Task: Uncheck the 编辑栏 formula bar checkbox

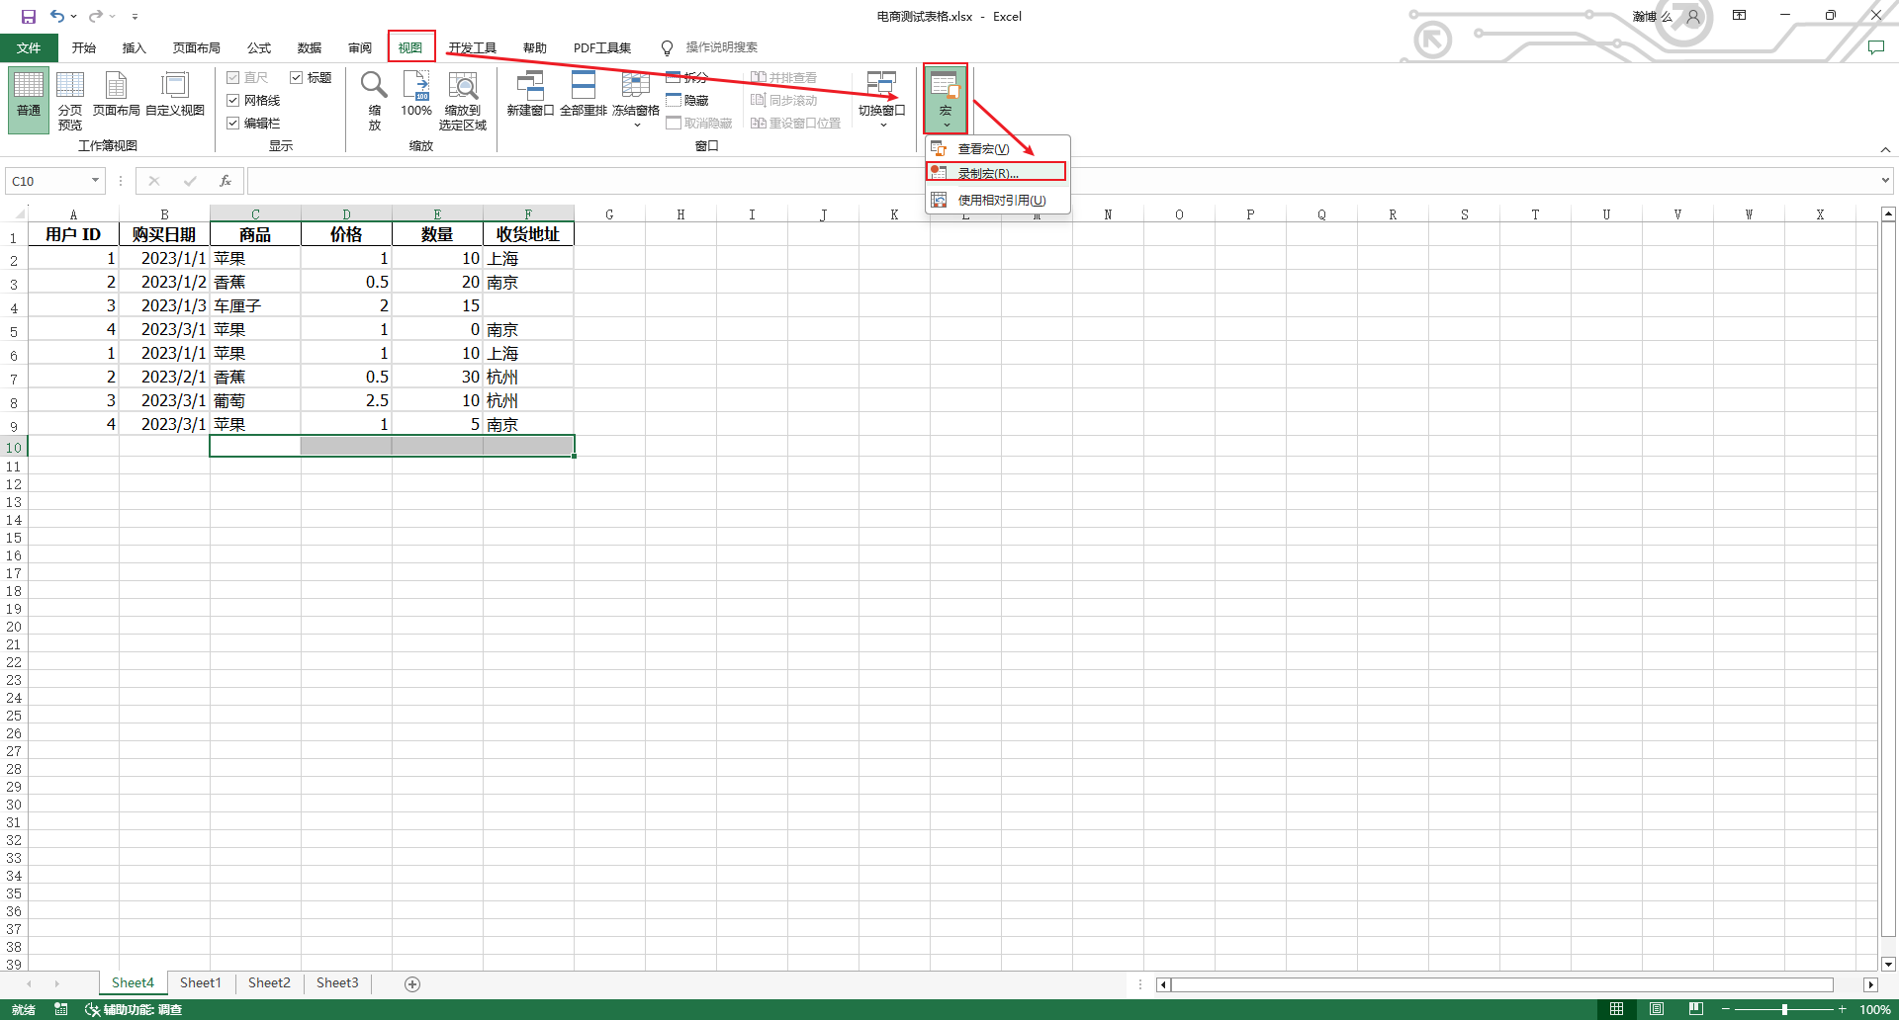Action: 233,124
